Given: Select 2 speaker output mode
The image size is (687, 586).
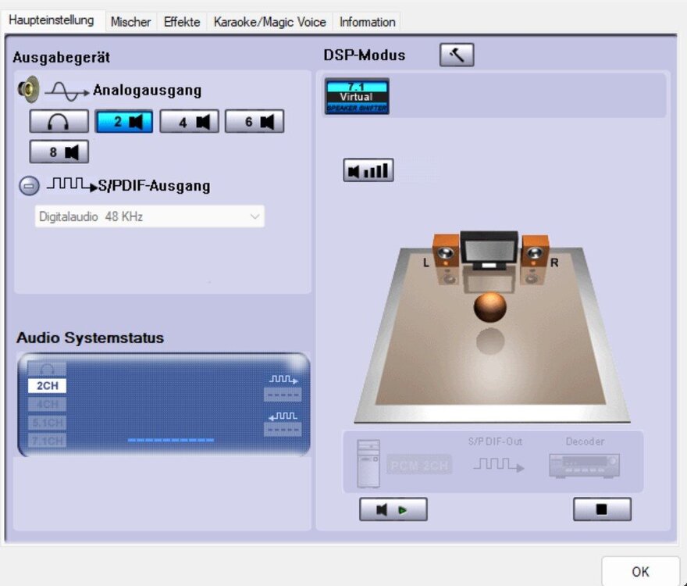Looking at the screenshot, I should coord(124,122).
